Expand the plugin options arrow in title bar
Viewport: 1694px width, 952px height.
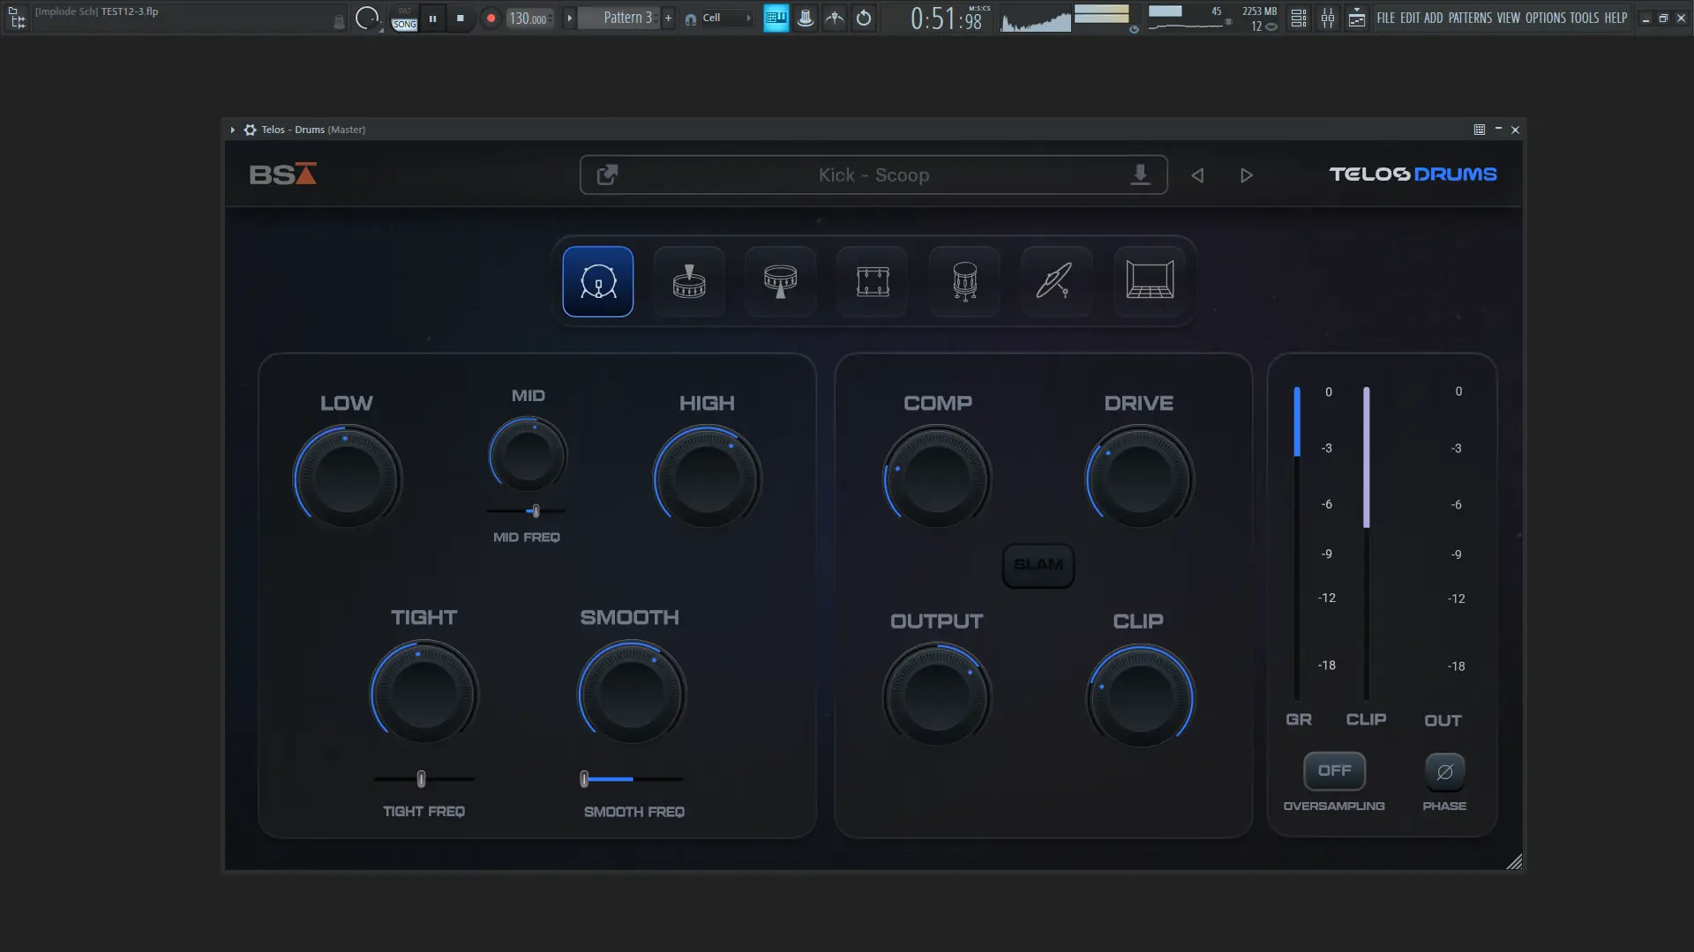232,130
